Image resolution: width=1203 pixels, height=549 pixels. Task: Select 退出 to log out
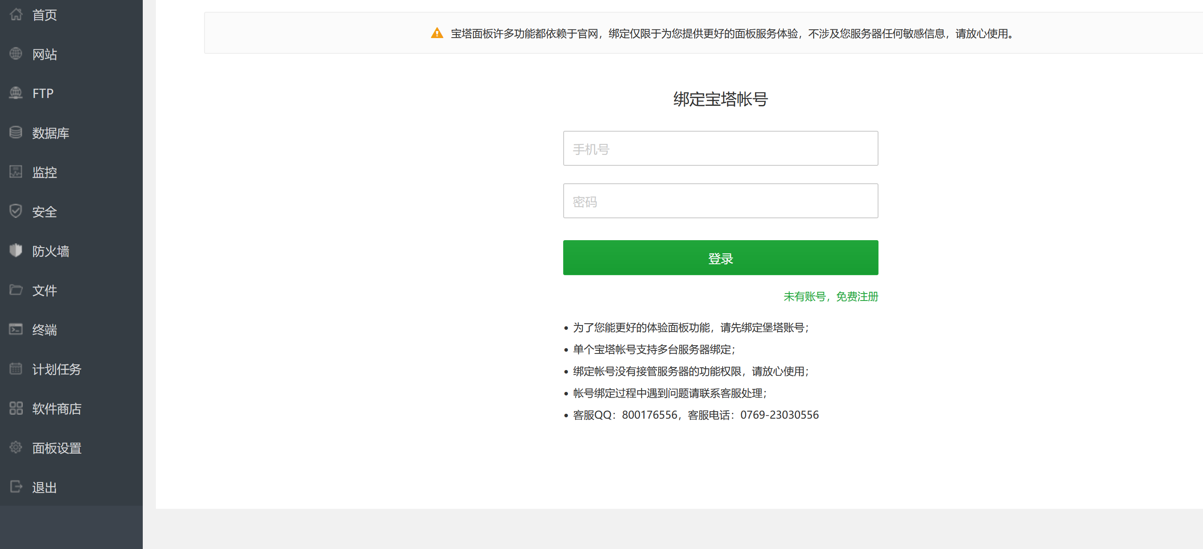click(x=44, y=487)
